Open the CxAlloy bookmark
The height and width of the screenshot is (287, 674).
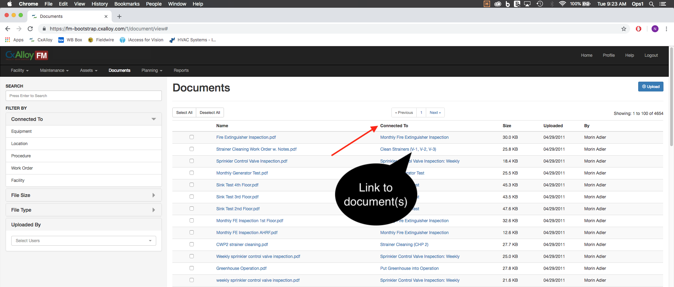(41, 40)
